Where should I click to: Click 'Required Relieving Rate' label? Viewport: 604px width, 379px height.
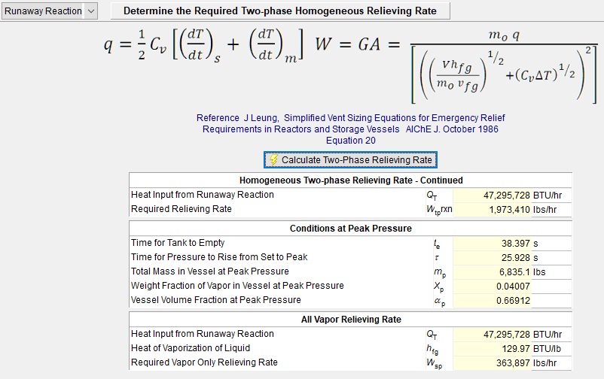click(181, 209)
